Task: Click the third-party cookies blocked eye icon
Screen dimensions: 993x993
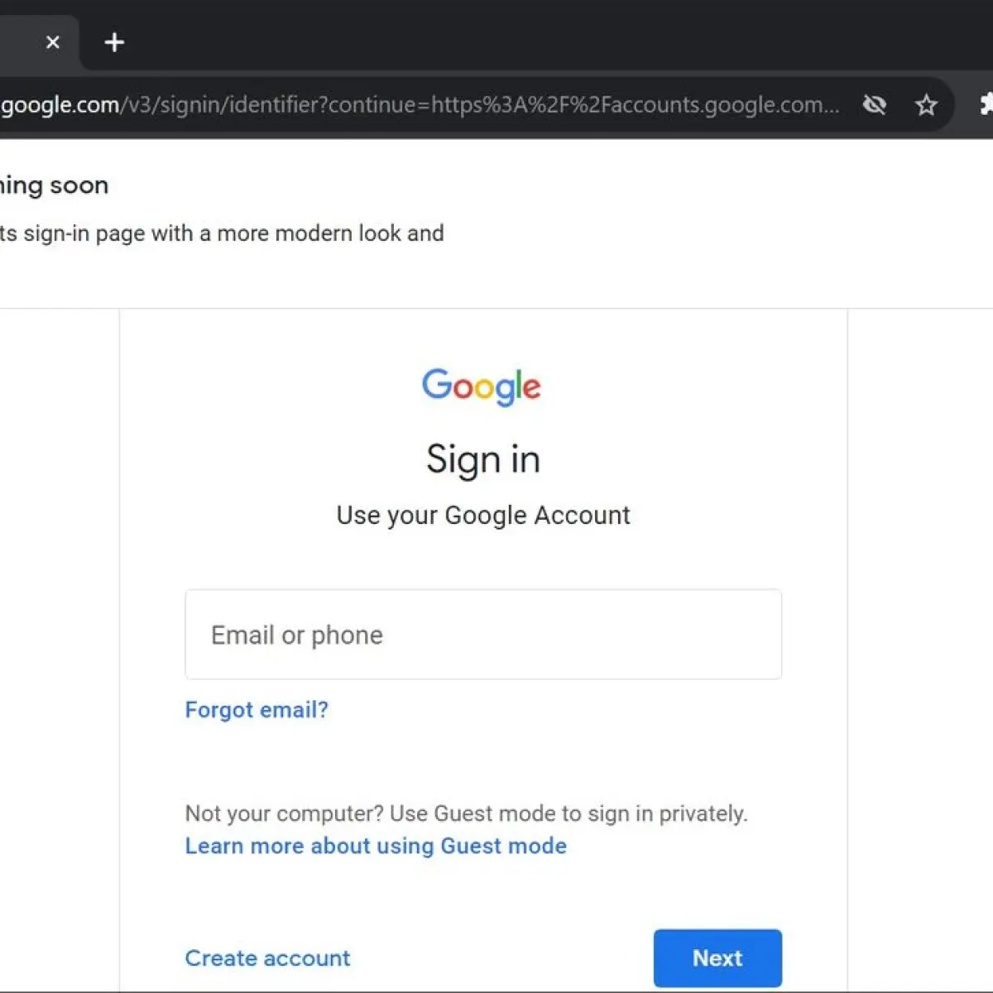Action: 875,105
